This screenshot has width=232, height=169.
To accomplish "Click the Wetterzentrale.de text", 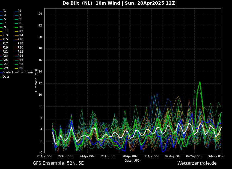I will (x=197, y=163).
